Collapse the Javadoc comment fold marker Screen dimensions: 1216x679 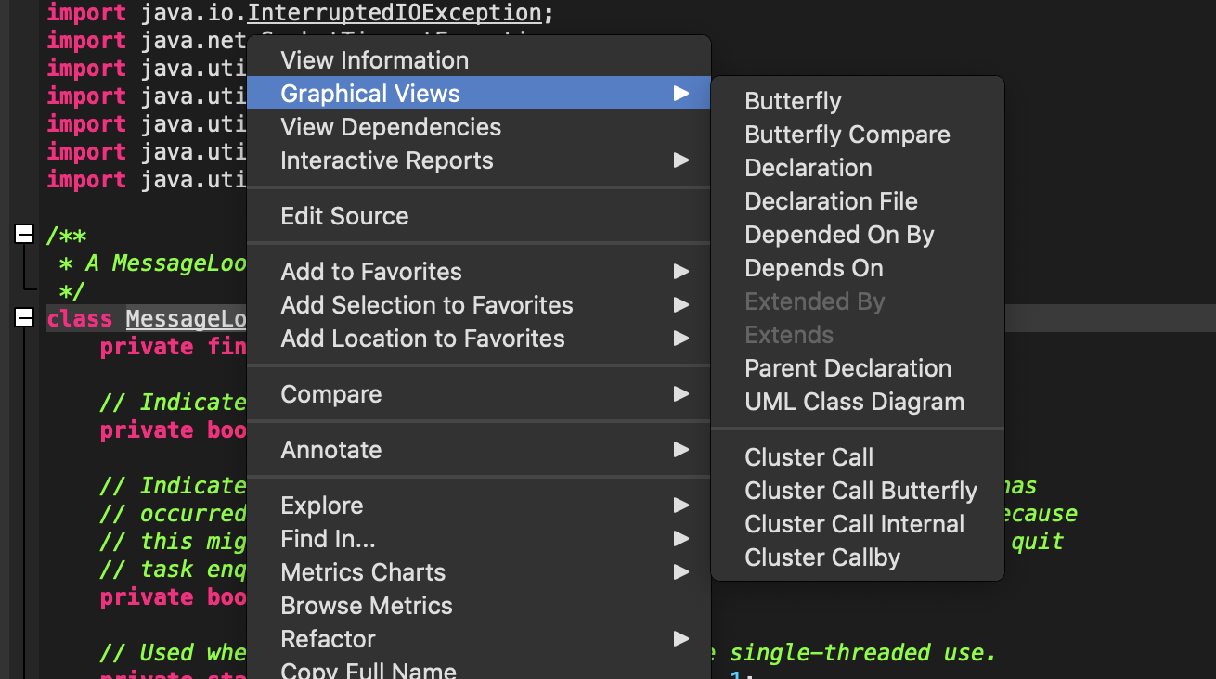(x=24, y=235)
